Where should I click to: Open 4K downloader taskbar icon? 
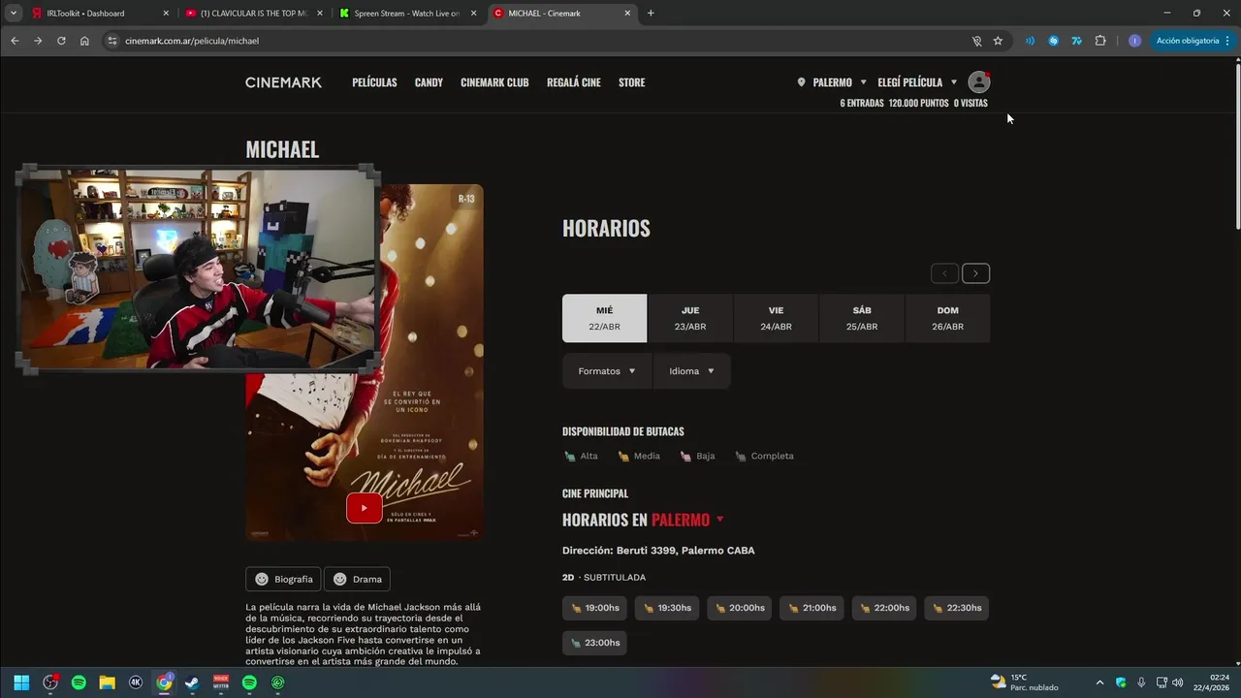click(136, 682)
